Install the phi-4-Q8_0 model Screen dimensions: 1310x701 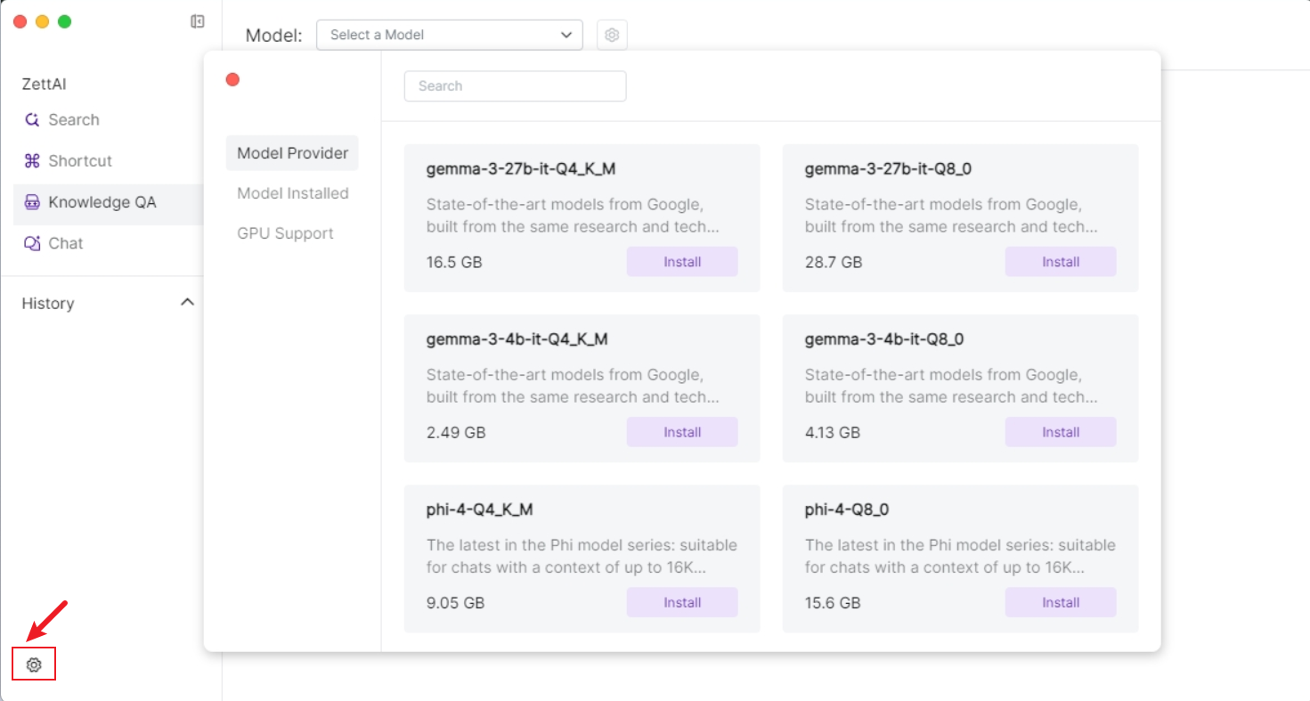[x=1060, y=602]
